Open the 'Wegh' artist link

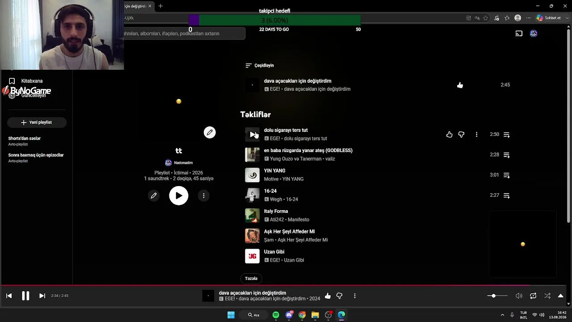tap(276, 199)
